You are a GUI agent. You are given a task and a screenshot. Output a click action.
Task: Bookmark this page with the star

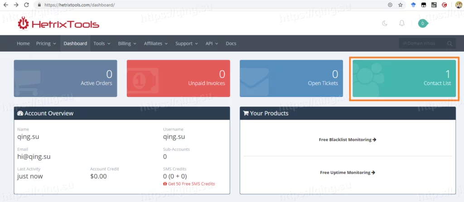tap(401, 5)
